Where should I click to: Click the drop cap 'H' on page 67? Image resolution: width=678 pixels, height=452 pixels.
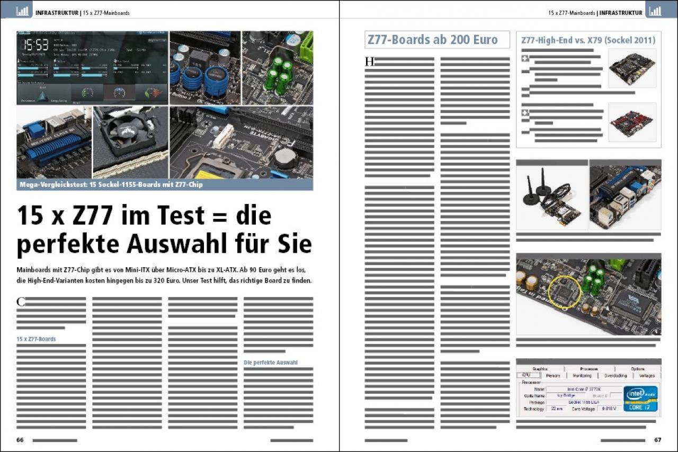pos(370,61)
